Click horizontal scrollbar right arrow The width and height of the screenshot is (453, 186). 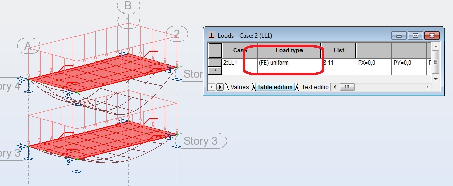coord(427,87)
